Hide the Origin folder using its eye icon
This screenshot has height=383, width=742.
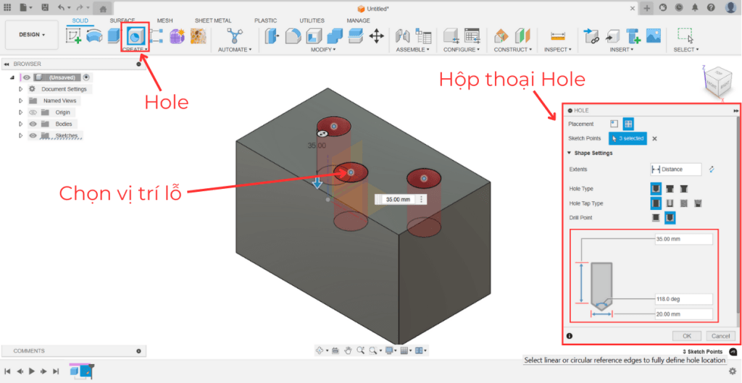coord(33,112)
